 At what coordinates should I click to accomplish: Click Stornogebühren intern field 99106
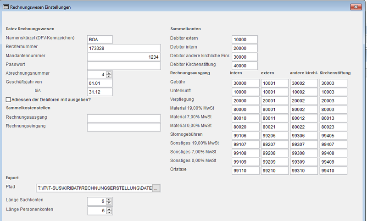245,136
